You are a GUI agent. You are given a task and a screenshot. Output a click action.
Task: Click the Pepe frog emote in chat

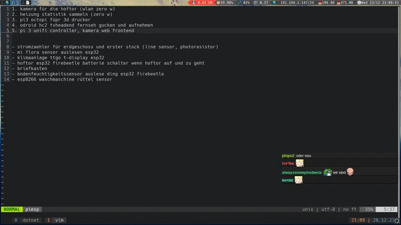[328, 172]
